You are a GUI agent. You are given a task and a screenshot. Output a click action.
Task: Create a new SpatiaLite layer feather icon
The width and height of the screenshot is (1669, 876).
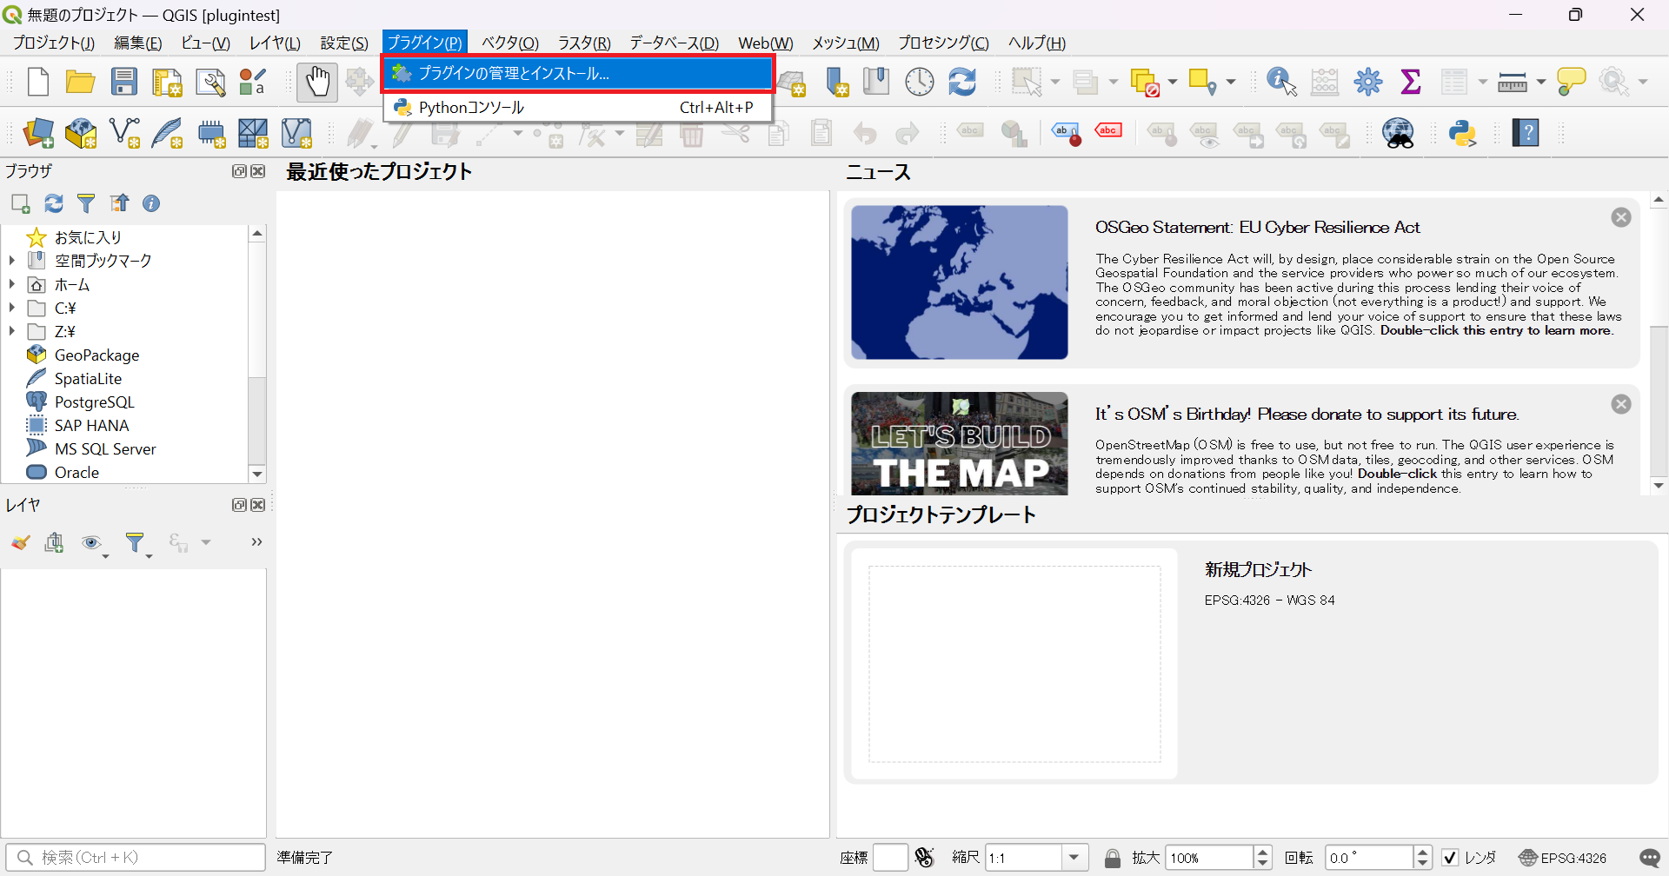167,133
